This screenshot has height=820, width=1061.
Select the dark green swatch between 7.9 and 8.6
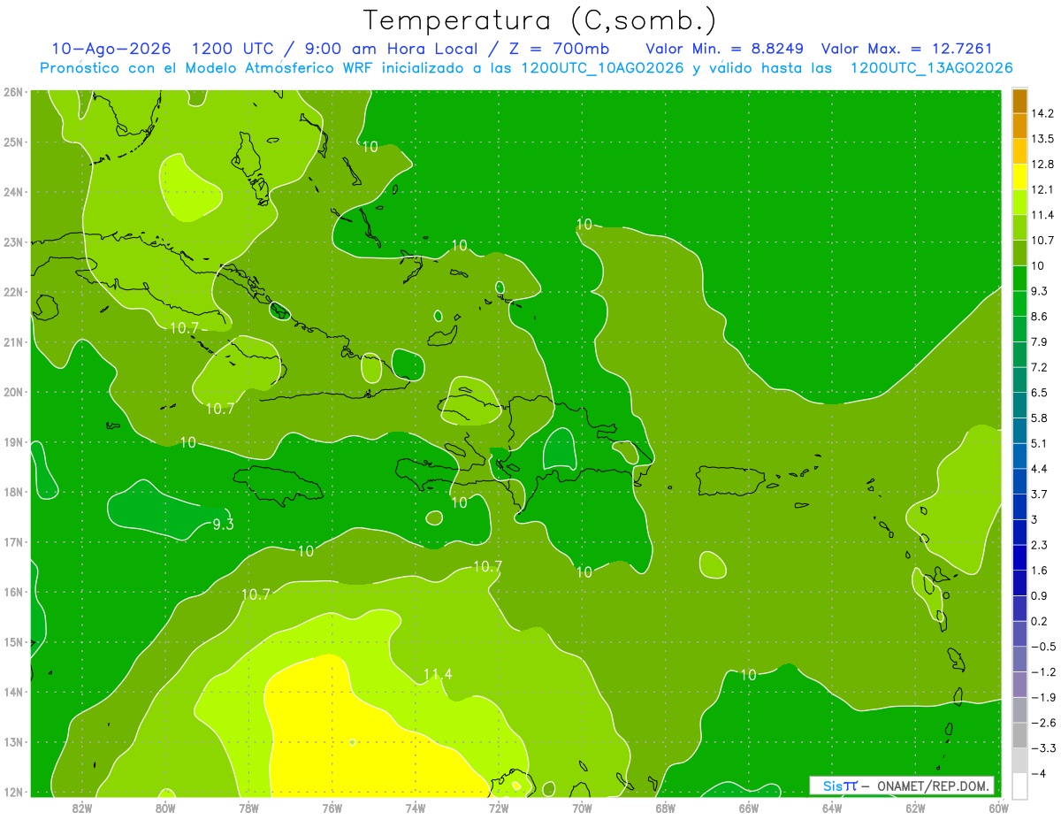(x=1019, y=328)
